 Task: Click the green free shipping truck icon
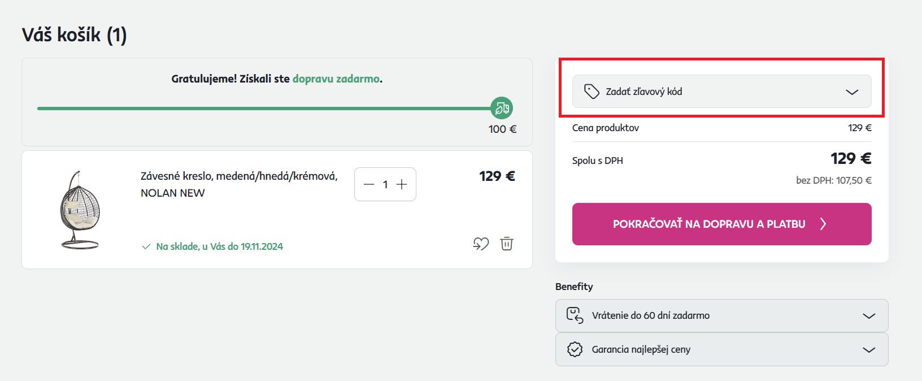click(x=502, y=108)
